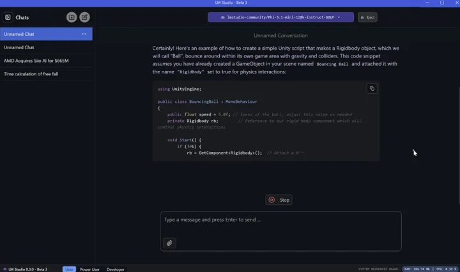Start a new chat with pencil icon
The height and width of the screenshot is (272, 460).
[84, 17]
